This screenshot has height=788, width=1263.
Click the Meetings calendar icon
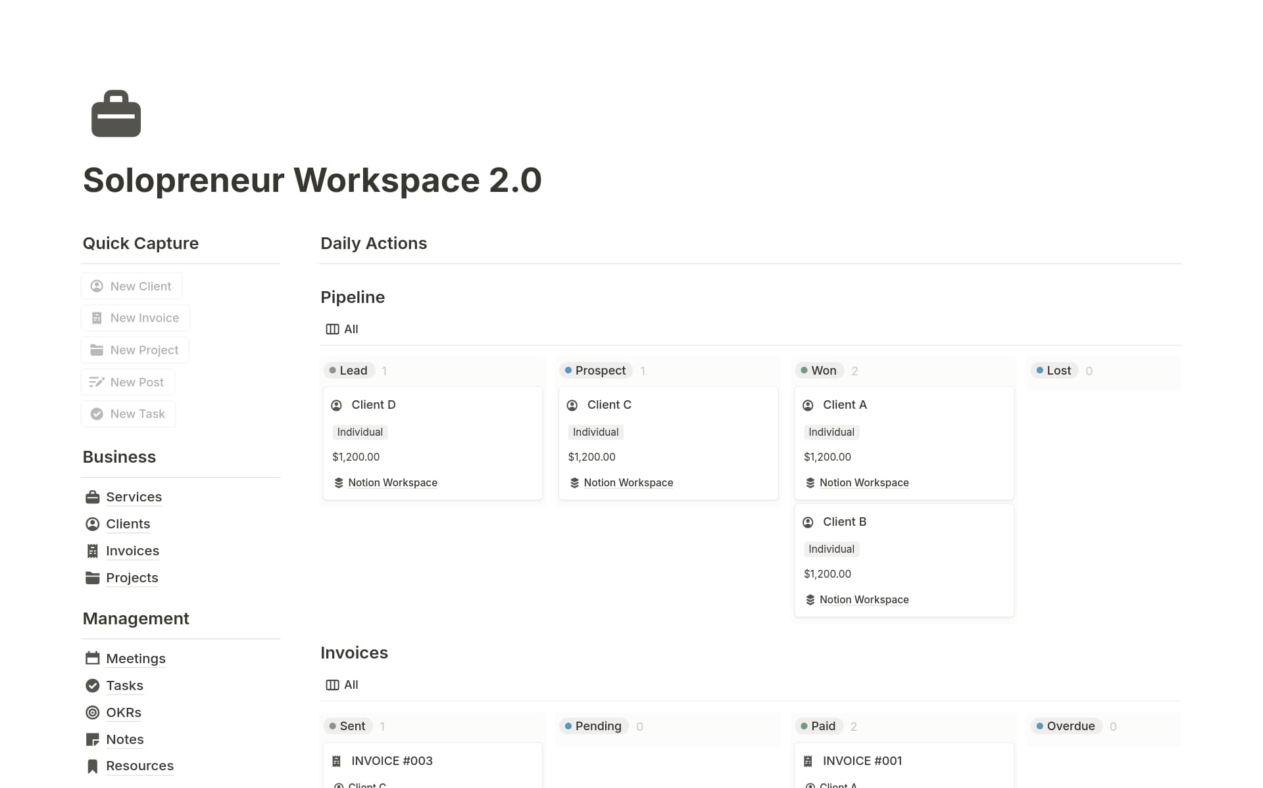[x=93, y=658]
